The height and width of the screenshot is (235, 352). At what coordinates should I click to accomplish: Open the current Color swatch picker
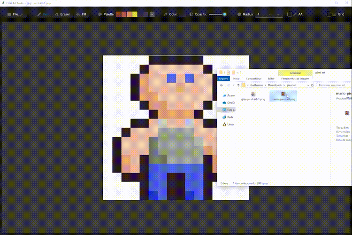point(183,14)
